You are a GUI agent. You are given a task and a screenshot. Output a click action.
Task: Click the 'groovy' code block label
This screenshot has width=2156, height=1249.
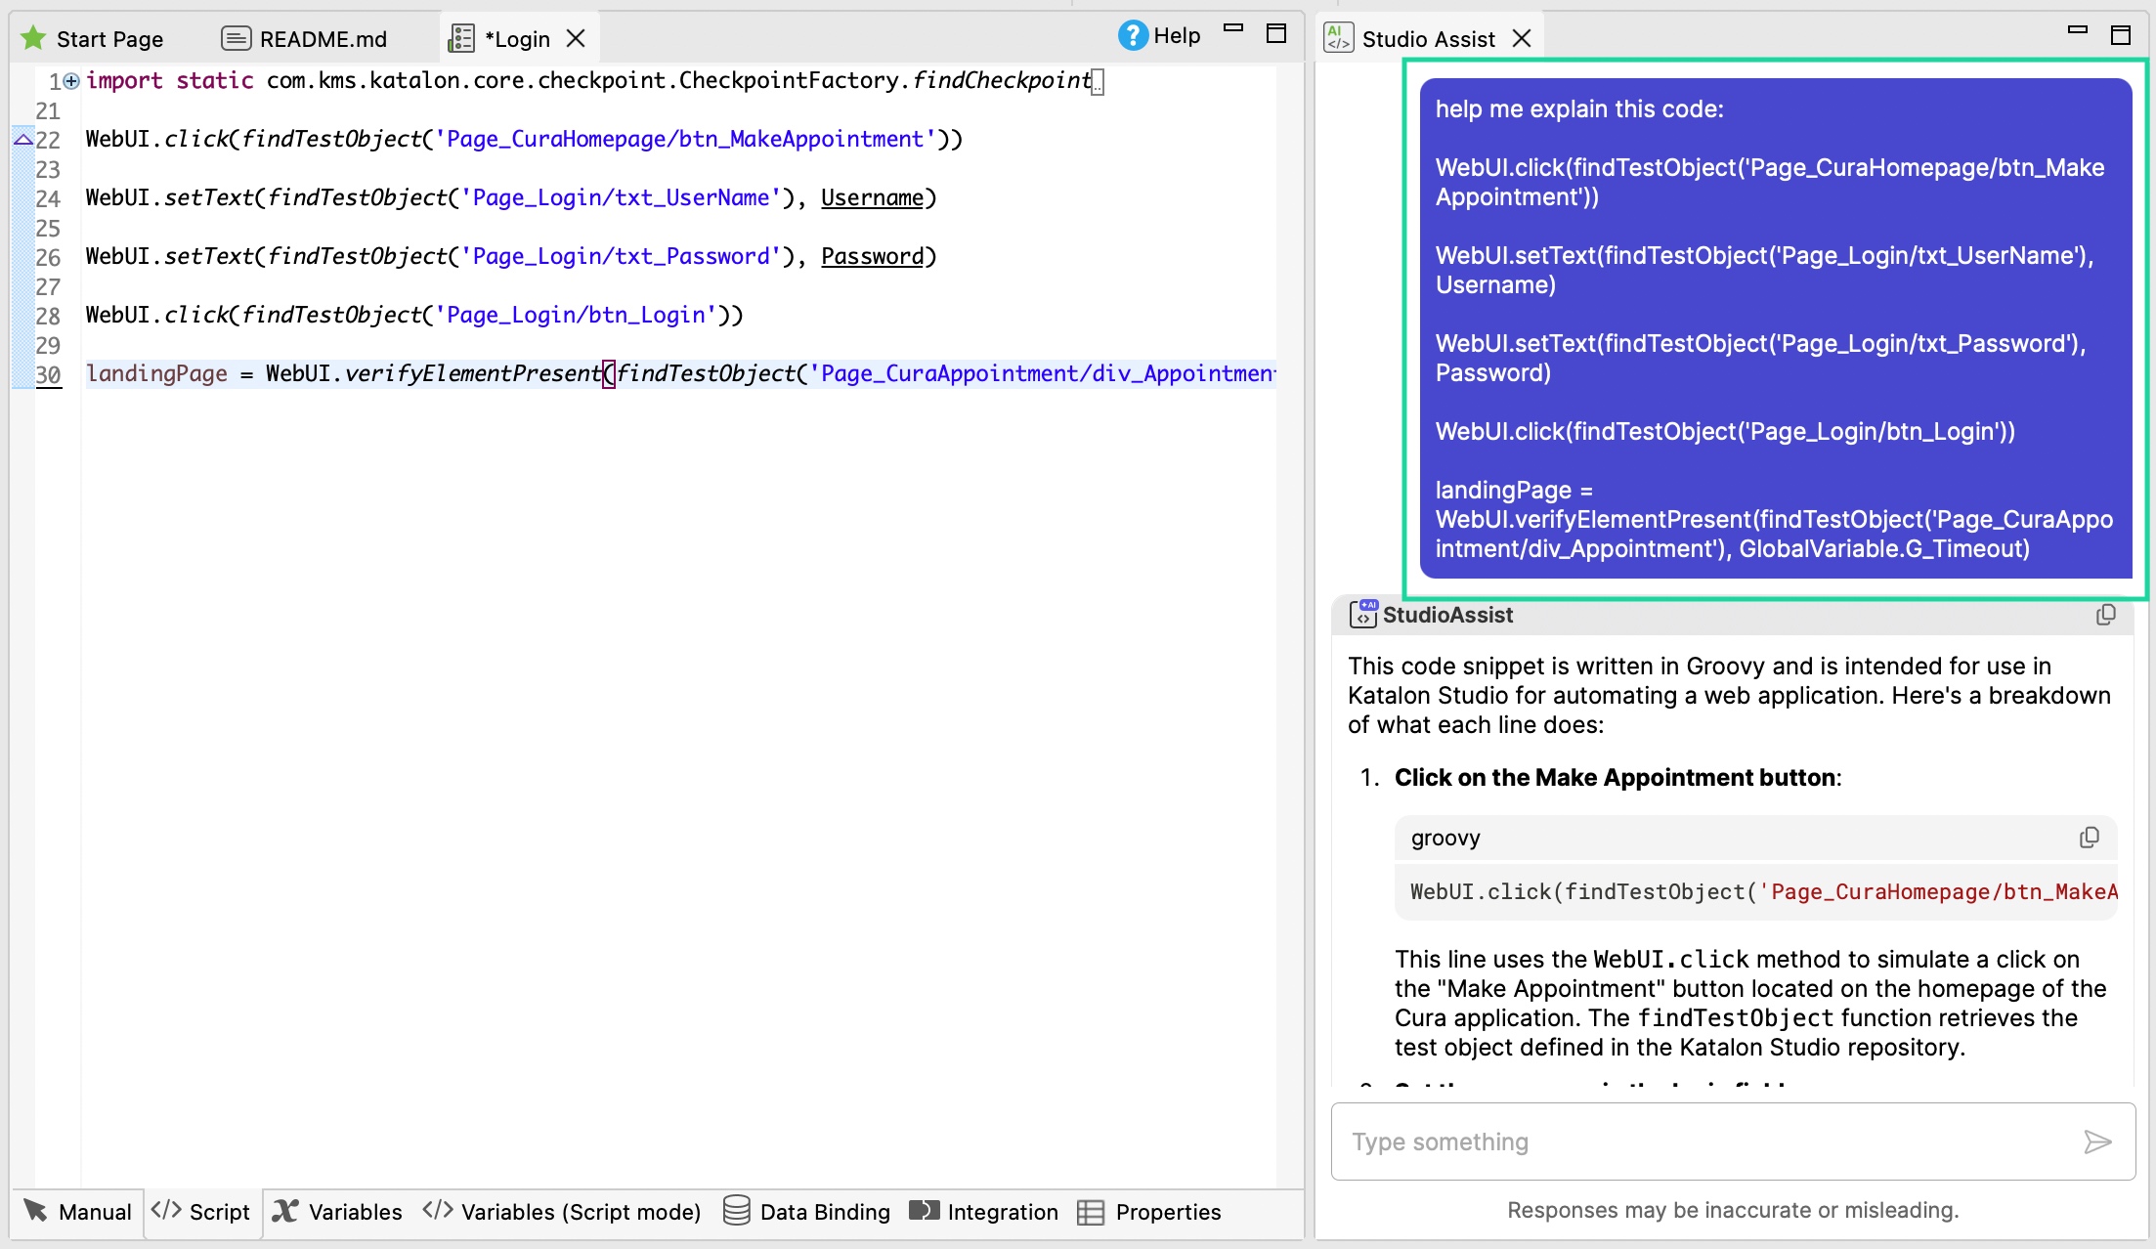[x=1445, y=839]
